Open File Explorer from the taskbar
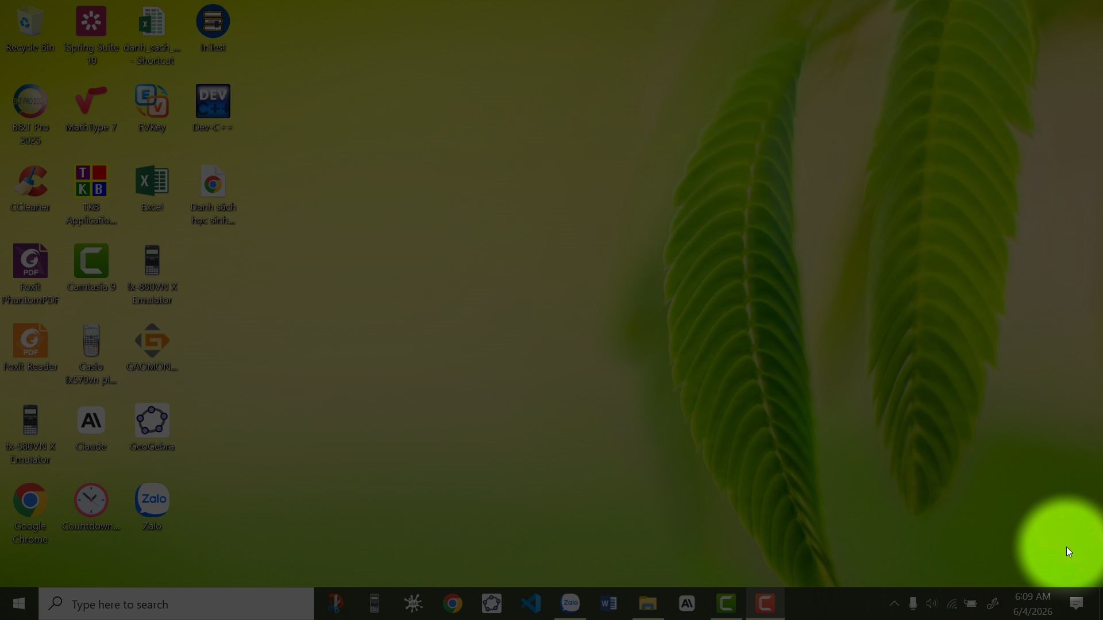This screenshot has width=1103, height=620. (x=648, y=603)
